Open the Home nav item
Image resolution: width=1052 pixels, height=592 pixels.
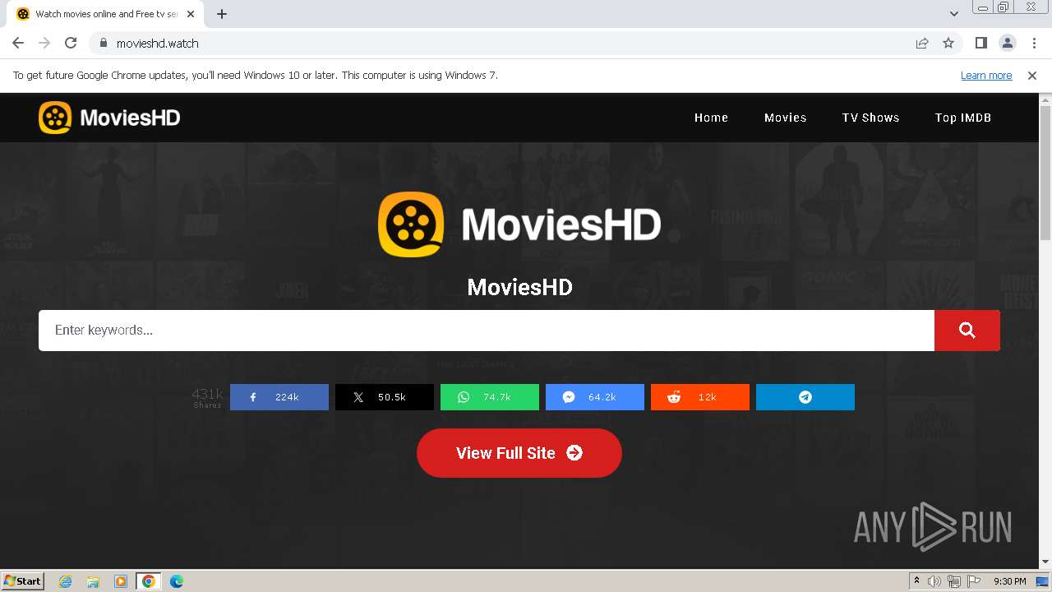711,118
